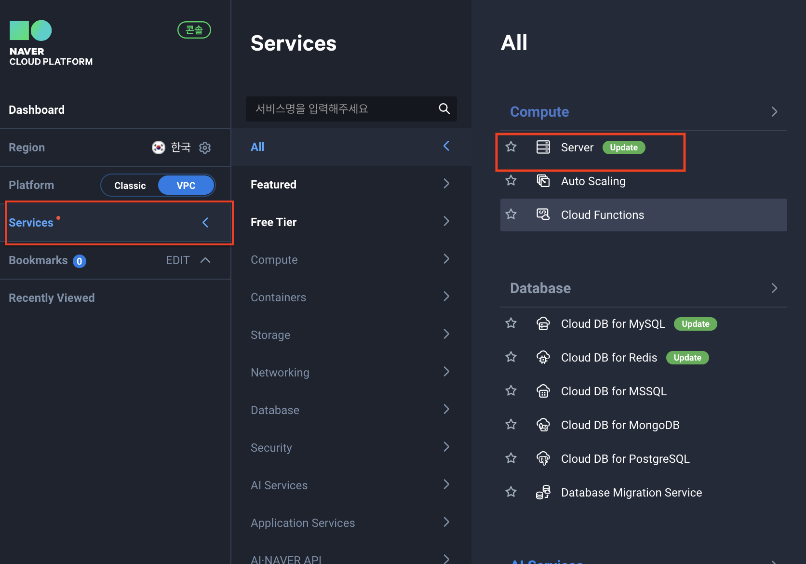This screenshot has width=806, height=564.
Task: Open the Server service
Action: [577, 148]
